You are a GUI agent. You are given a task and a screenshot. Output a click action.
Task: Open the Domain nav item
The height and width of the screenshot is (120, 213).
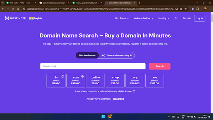point(187,18)
